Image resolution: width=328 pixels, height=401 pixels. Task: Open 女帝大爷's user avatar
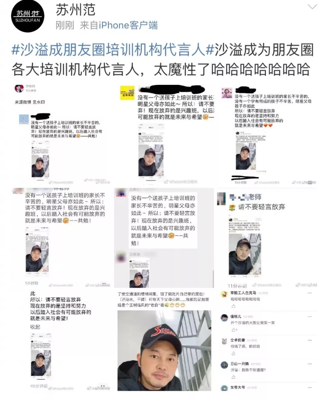click(x=224, y=388)
